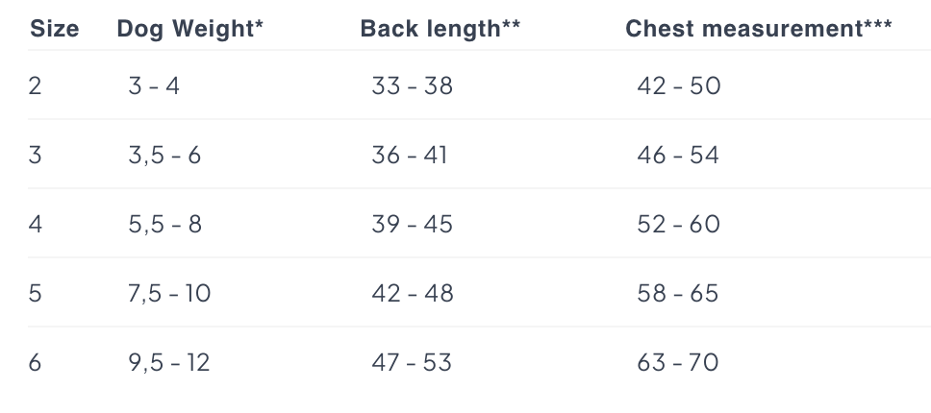Click back length value 47 - 53
This screenshot has width=931, height=413.
coord(412,363)
